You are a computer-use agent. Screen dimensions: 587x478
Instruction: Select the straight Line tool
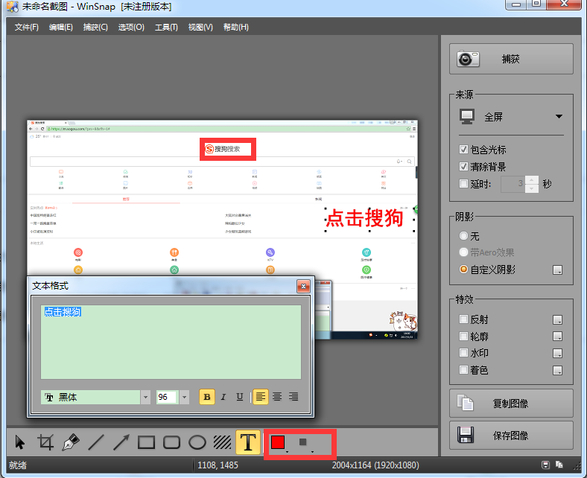coord(96,442)
